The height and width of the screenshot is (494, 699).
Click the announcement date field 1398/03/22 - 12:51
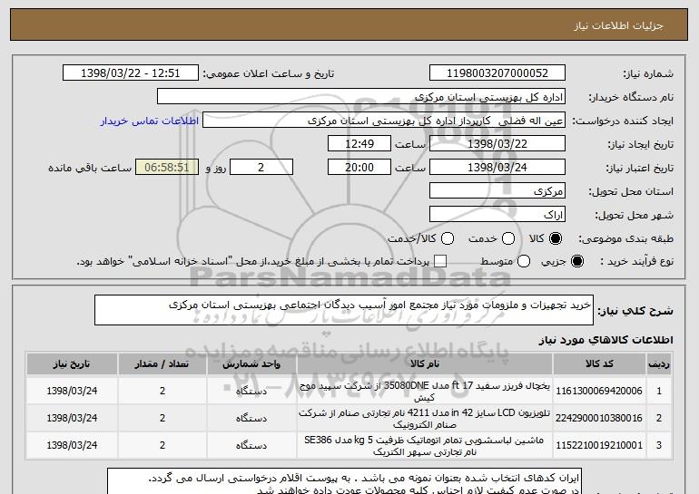131,73
